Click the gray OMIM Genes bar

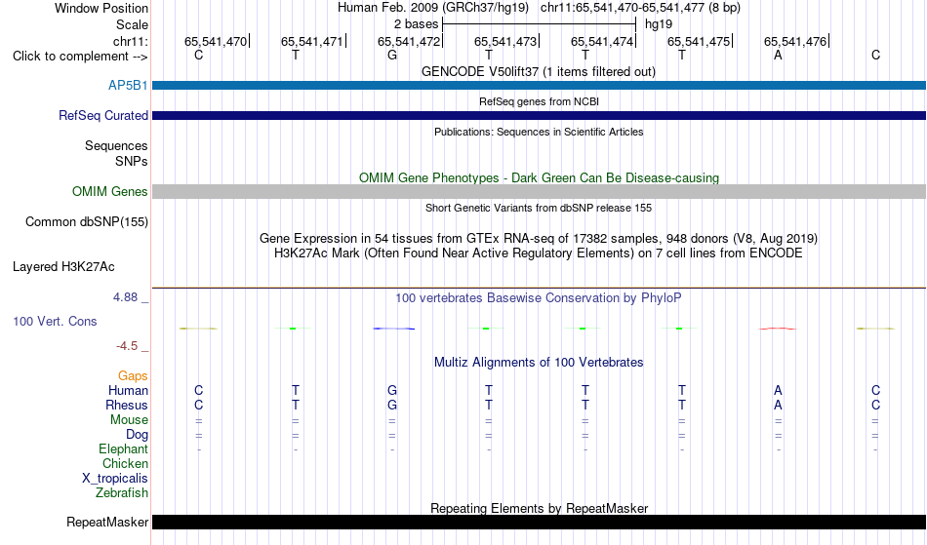coord(540,191)
